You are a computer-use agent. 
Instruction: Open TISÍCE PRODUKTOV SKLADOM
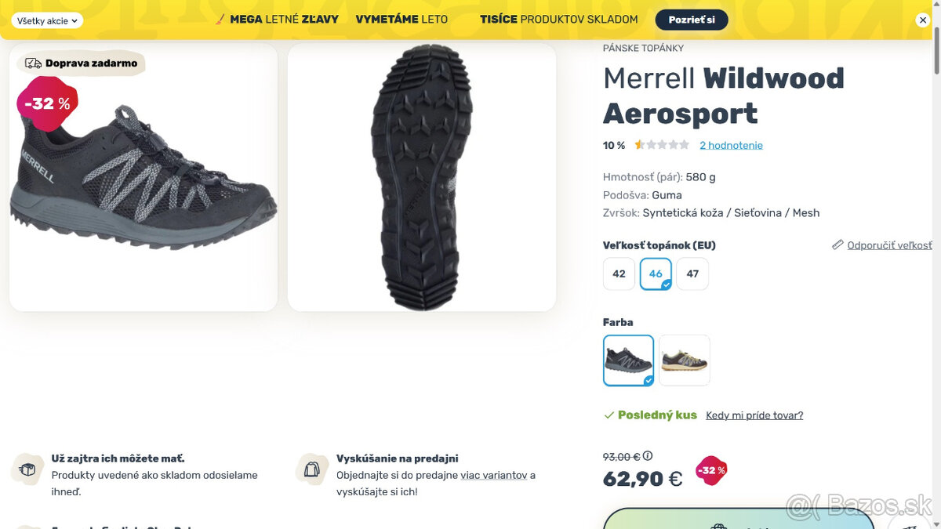(x=558, y=19)
